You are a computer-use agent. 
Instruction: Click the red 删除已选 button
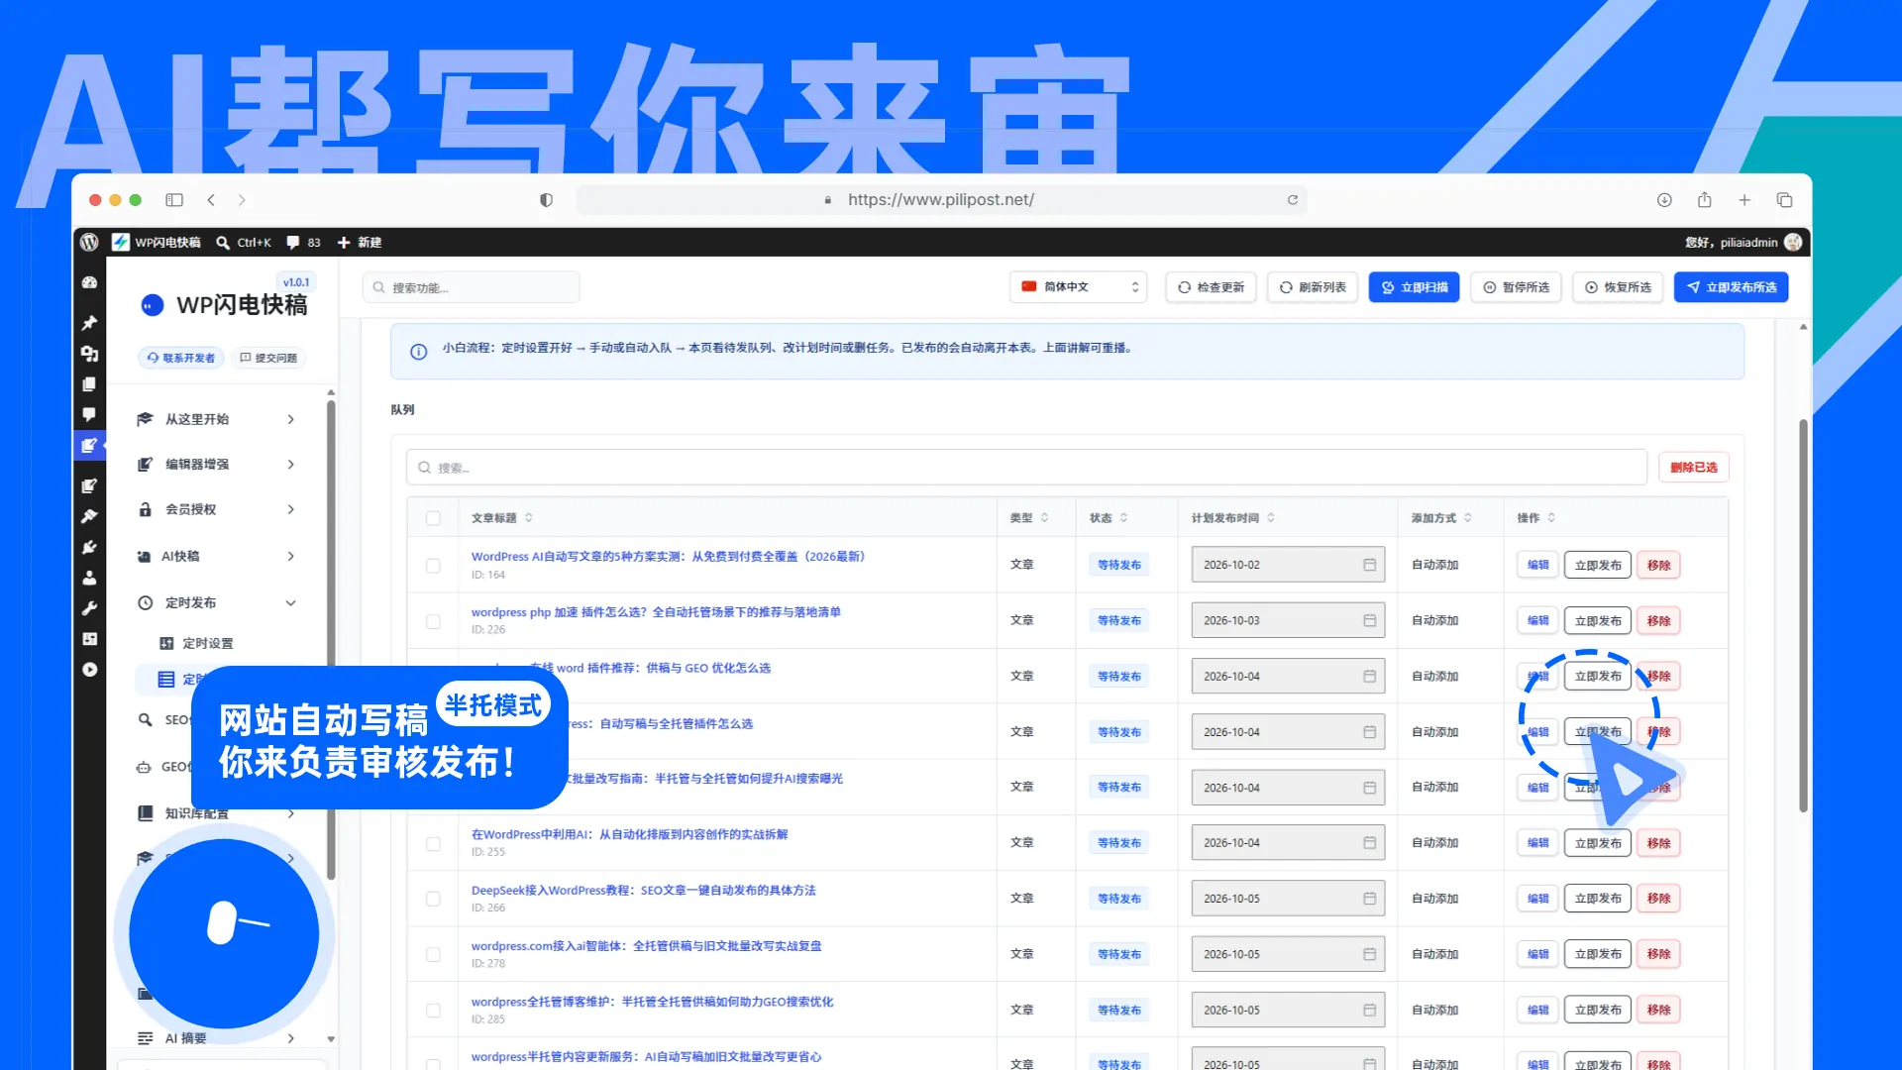point(1694,468)
